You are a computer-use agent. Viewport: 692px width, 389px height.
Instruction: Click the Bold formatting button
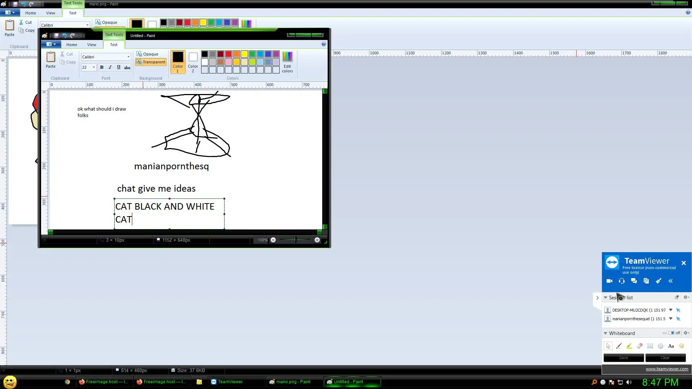pyautogui.click(x=102, y=67)
